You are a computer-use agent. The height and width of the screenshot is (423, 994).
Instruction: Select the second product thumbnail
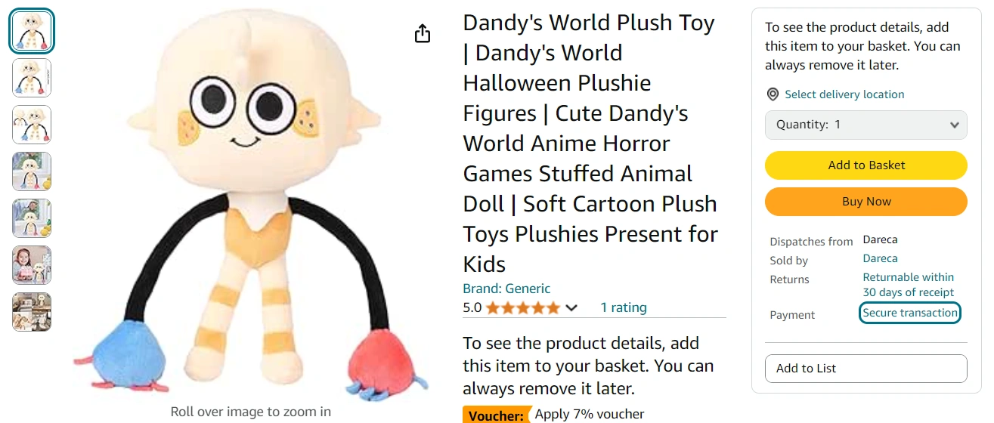[x=32, y=78]
